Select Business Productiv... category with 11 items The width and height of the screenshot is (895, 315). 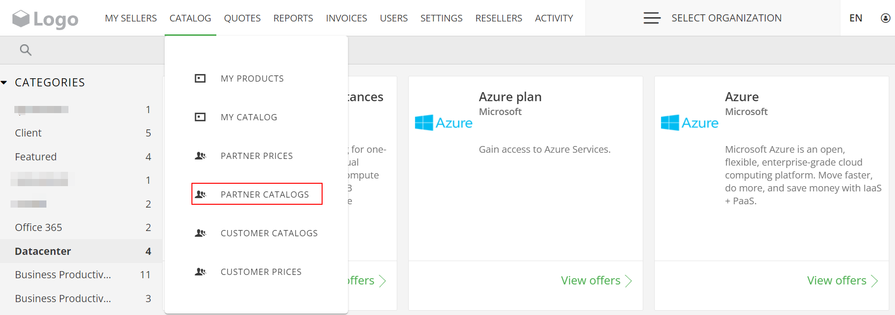click(x=63, y=275)
